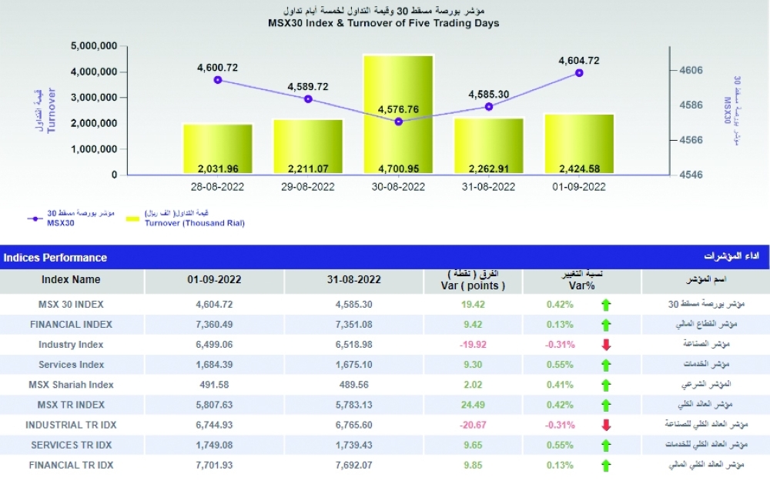This screenshot has height=484, width=770.
Task: Click the yellow Turnover legend swatch
Action: coord(130,219)
